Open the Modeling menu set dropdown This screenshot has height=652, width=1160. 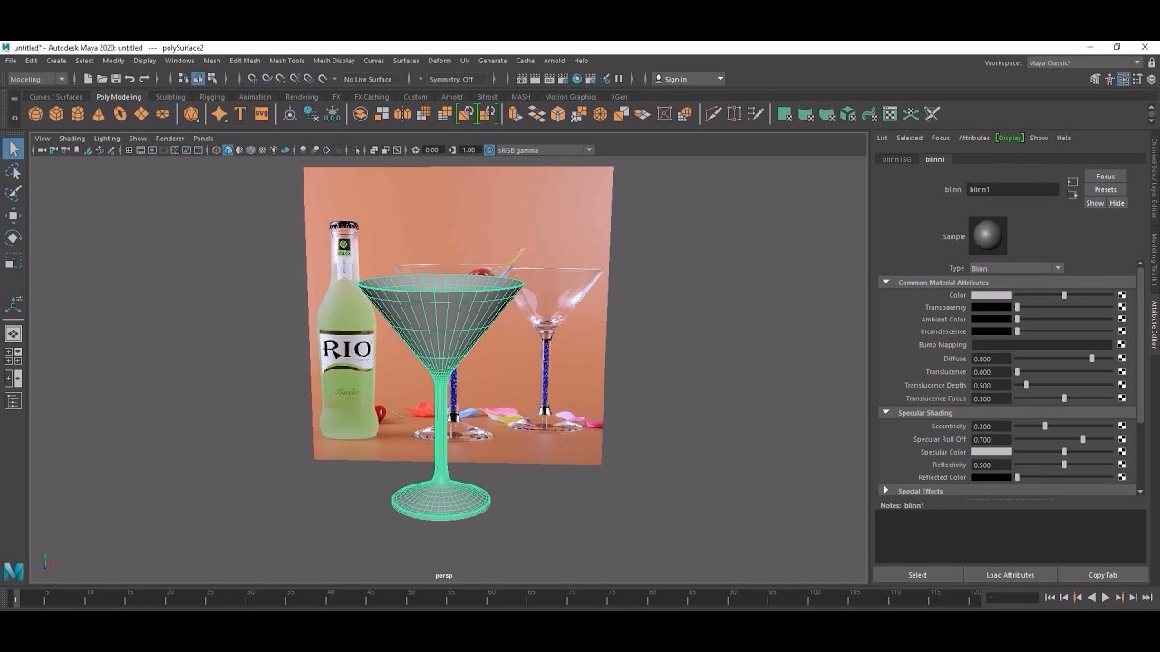click(36, 79)
